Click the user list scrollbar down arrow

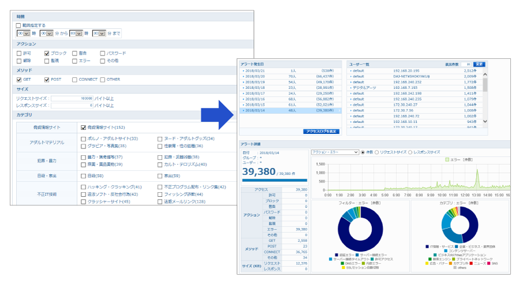[x=484, y=121]
